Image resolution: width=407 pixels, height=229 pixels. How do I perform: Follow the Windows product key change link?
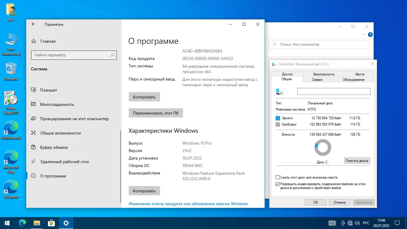coord(188,204)
